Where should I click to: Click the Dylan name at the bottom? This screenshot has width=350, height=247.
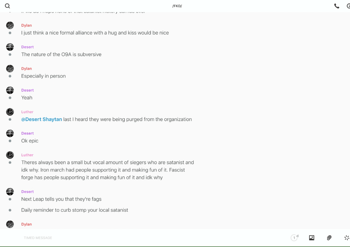[27, 224]
